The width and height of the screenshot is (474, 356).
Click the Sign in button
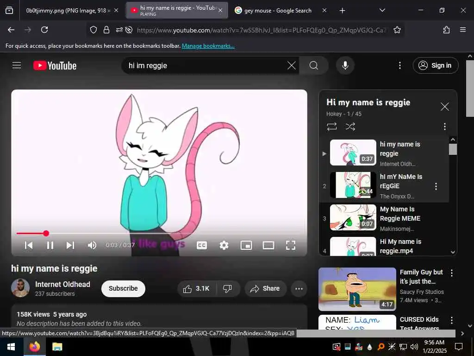[435, 65]
